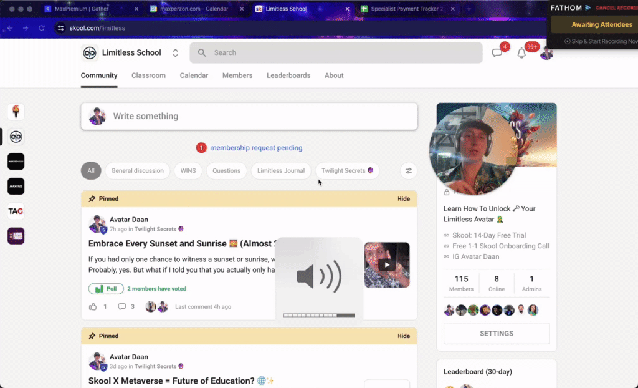Open chat messages with the speech bubble icon
This screenshot has width=638, height=388.
point(498,52)
